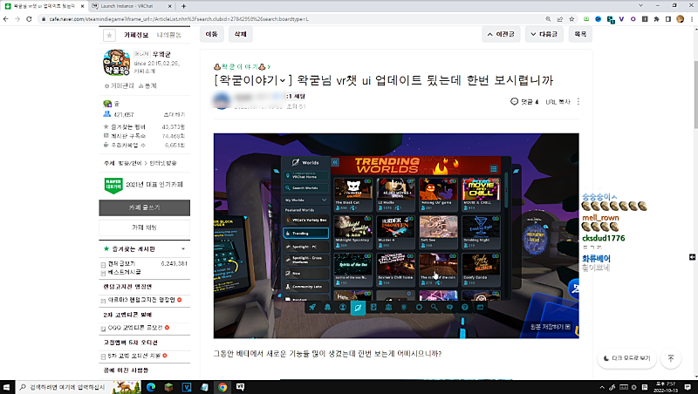The image size is (698, 394).
Task: Open the 카페관리 cafe management link
Action: coord(121,85)
